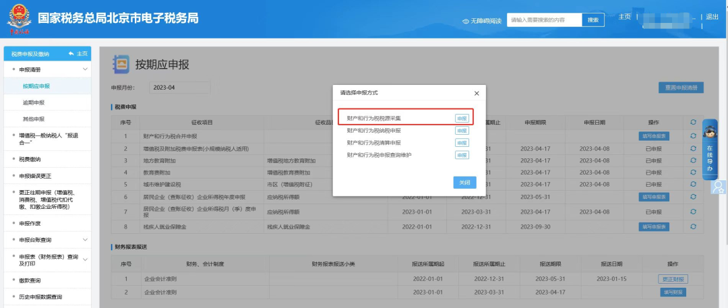Click 申报 next to 财产和行为税纳税申报
The width and height of the screenshot is (728, 308).
[x=462, y=131]
